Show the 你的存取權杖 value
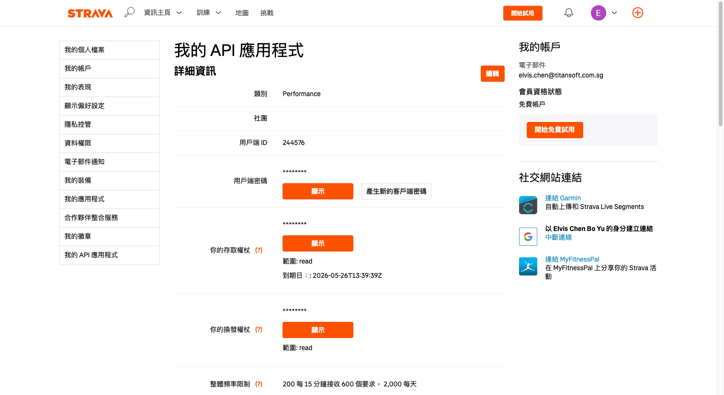This screenshot has height=395, width=724. point(318,243)
